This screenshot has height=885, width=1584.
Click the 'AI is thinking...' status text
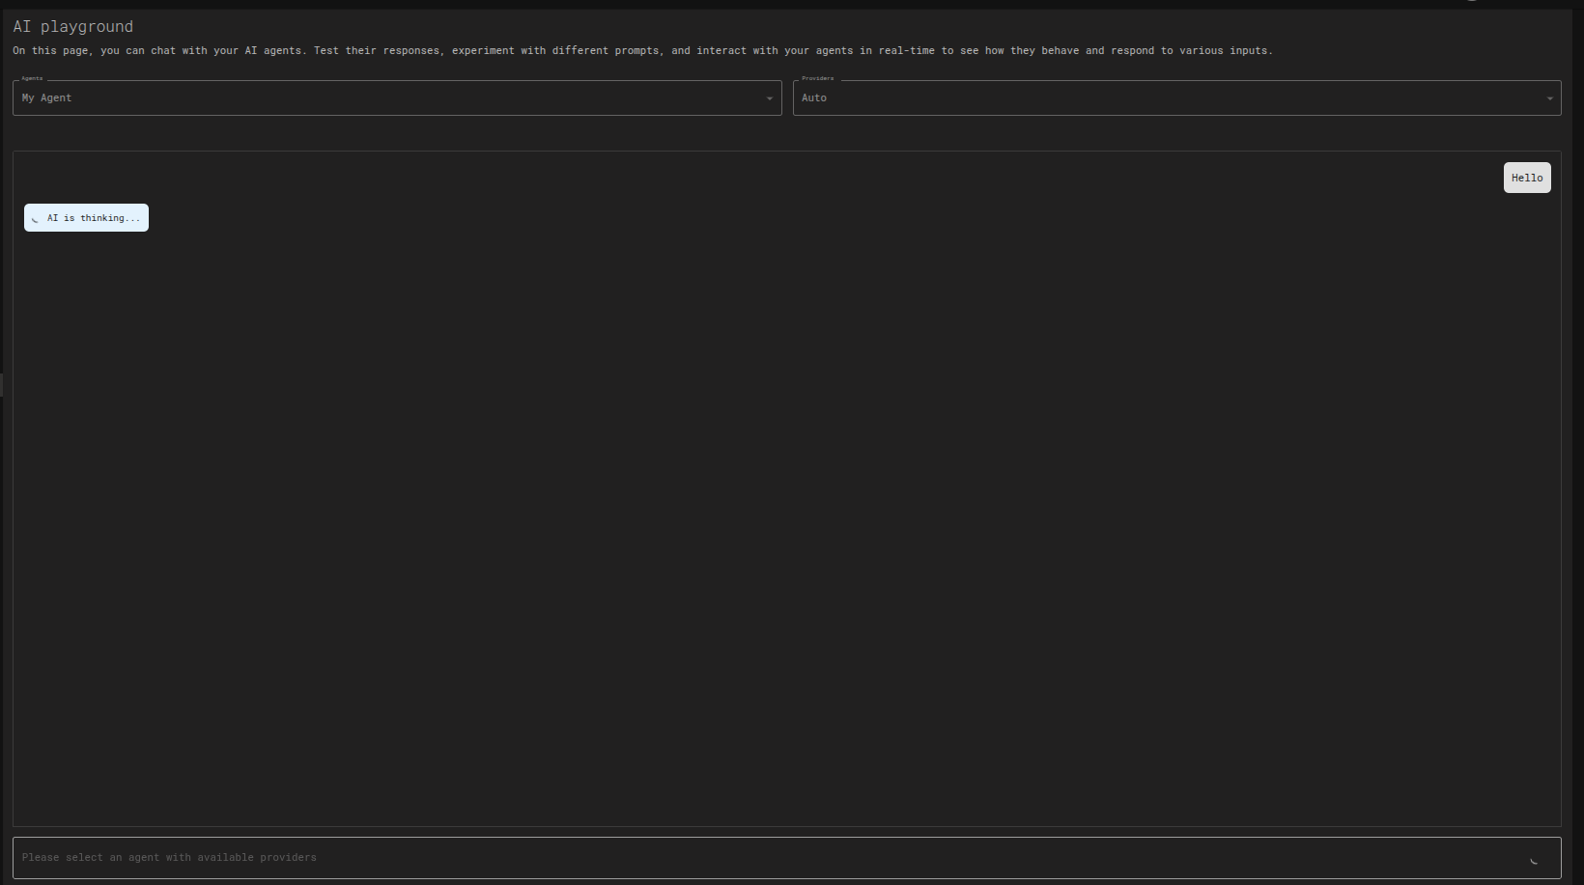(94, 218)
